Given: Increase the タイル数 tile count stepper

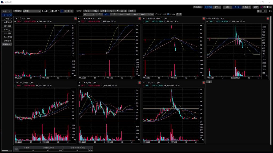Looking at the screenshot, I should (x=52, y=10).
